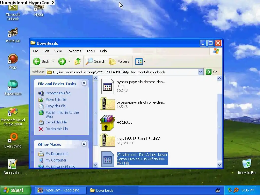Viewport: 260px width, 195px height.
Task: Select the 165 KB bypass-paywalls zip folder
Action: 107,104
